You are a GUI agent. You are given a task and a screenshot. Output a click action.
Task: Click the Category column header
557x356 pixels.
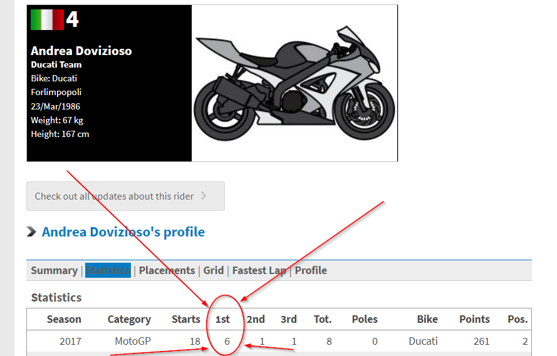coord(129,319)
